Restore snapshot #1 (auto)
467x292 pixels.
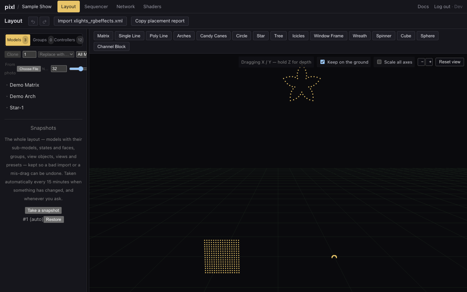click(x=53, y=220)
